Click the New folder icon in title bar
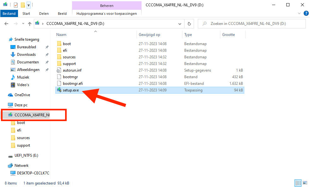Screen dimensions: 310x187 click(x=23, y=5)
